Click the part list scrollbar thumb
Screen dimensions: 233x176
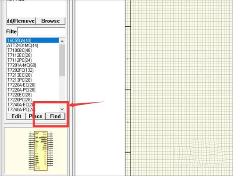[62, 60]
